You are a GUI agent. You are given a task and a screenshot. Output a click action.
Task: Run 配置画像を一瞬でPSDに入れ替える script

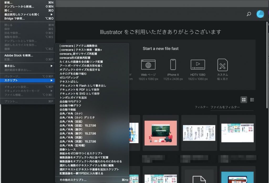point(92,173)
